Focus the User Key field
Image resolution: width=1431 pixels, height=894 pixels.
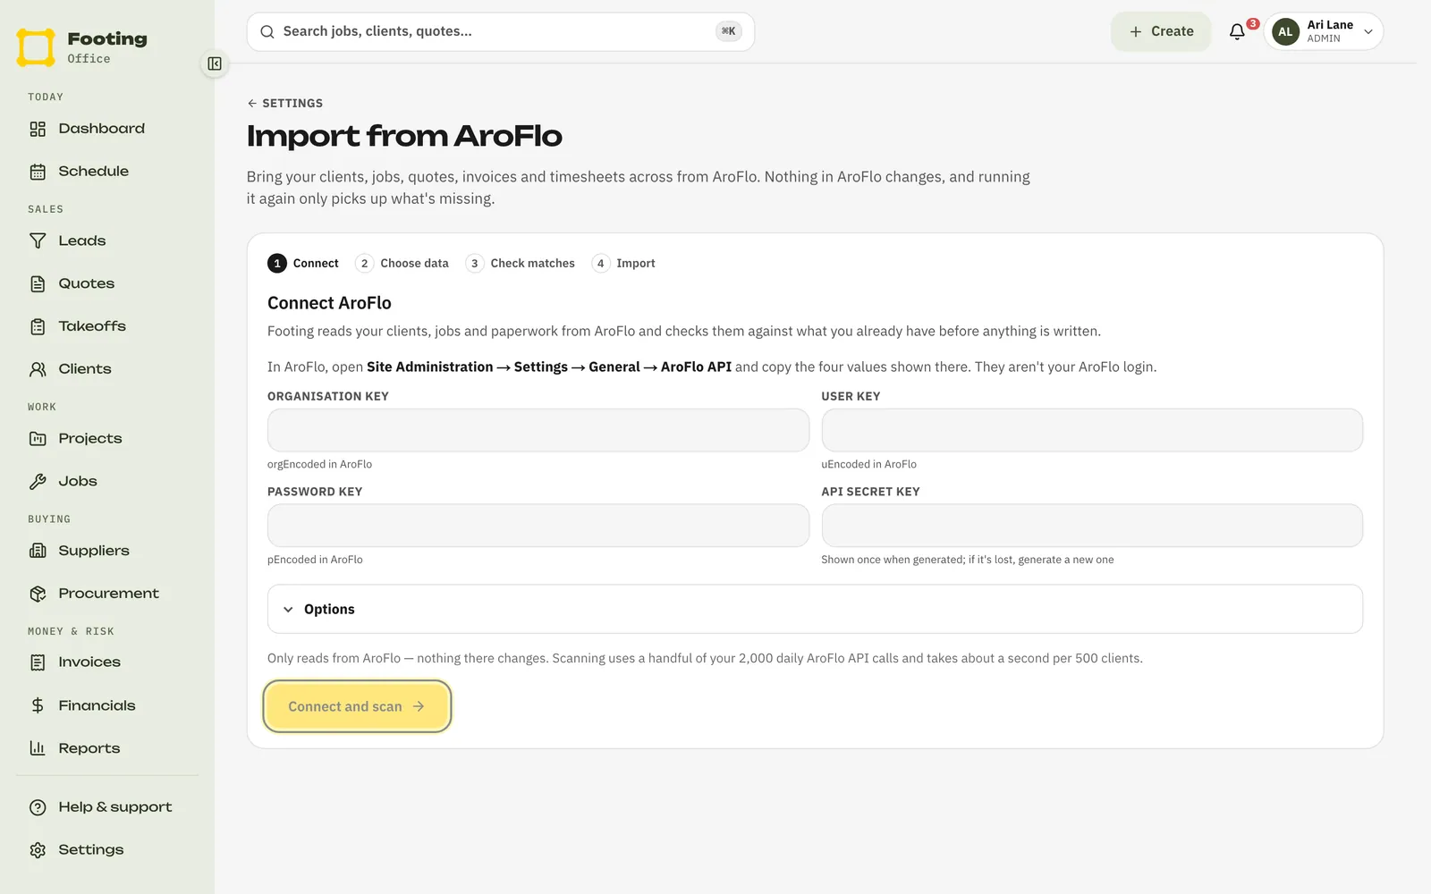1092,430
